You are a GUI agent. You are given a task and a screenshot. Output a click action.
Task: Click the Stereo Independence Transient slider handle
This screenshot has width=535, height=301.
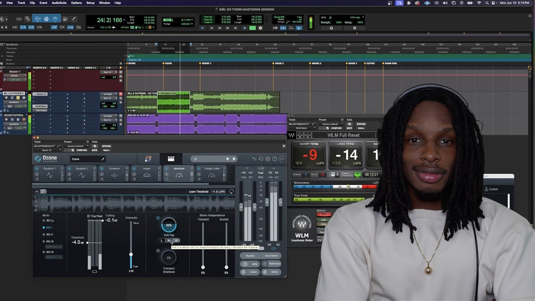coord(203,267)
